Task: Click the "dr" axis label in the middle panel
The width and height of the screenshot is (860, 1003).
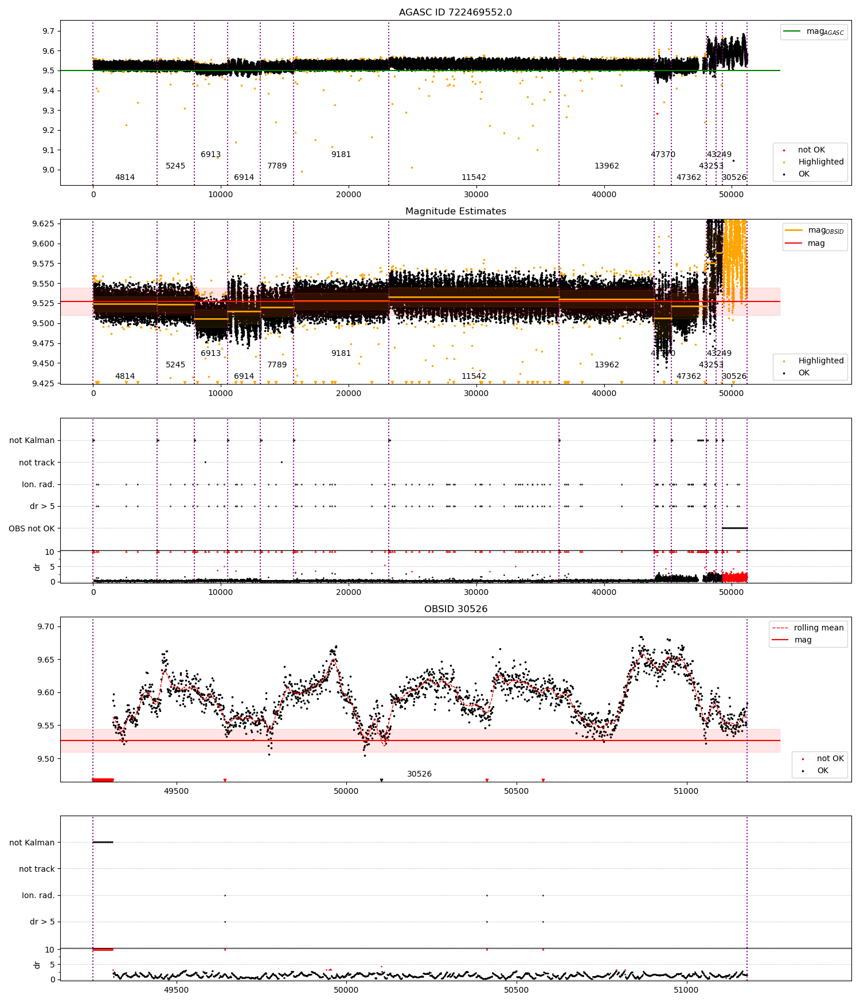Action: pos(37,567)
